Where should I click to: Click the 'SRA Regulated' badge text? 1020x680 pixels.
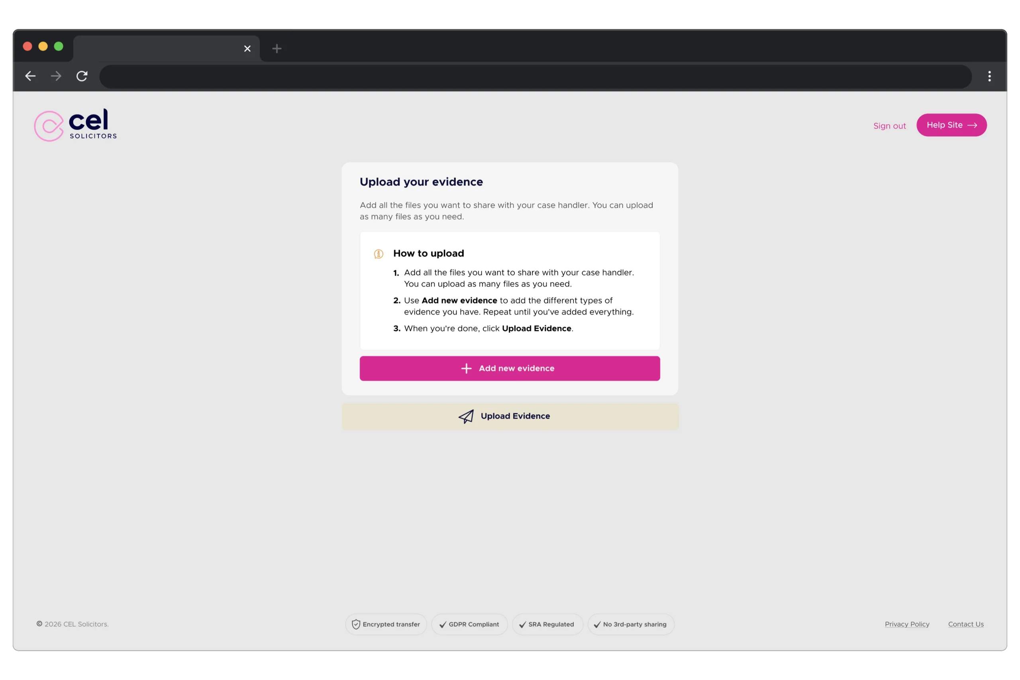tap(551, 625)
